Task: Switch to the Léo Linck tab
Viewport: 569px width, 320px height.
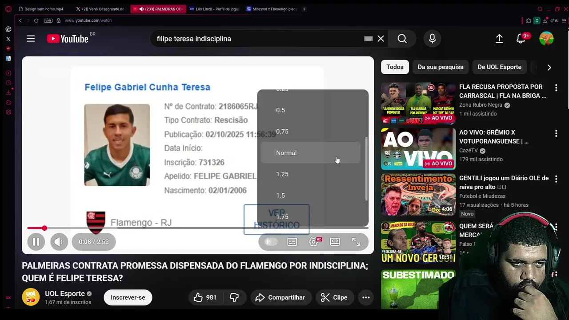Action: point(215,9)
